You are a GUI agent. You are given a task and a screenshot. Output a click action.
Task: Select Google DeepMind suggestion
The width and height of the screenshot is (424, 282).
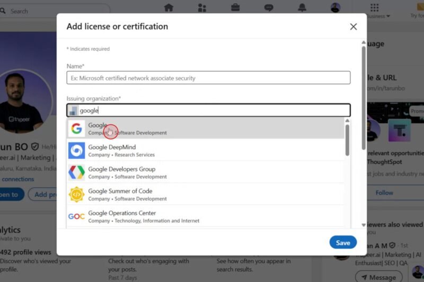pos(206,150)
